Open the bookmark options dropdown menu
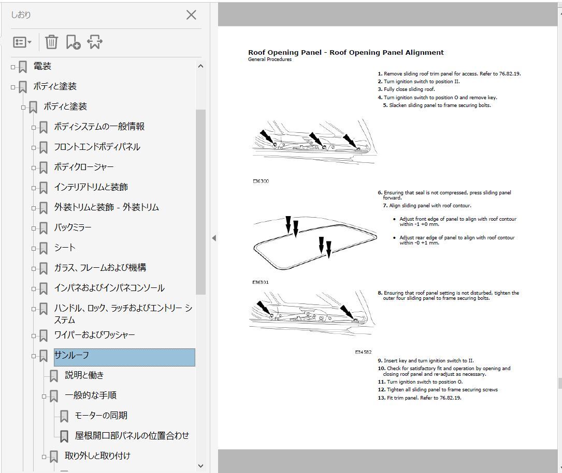The width and height of the screenshot is (562, 473). click(x=22, y=42)
